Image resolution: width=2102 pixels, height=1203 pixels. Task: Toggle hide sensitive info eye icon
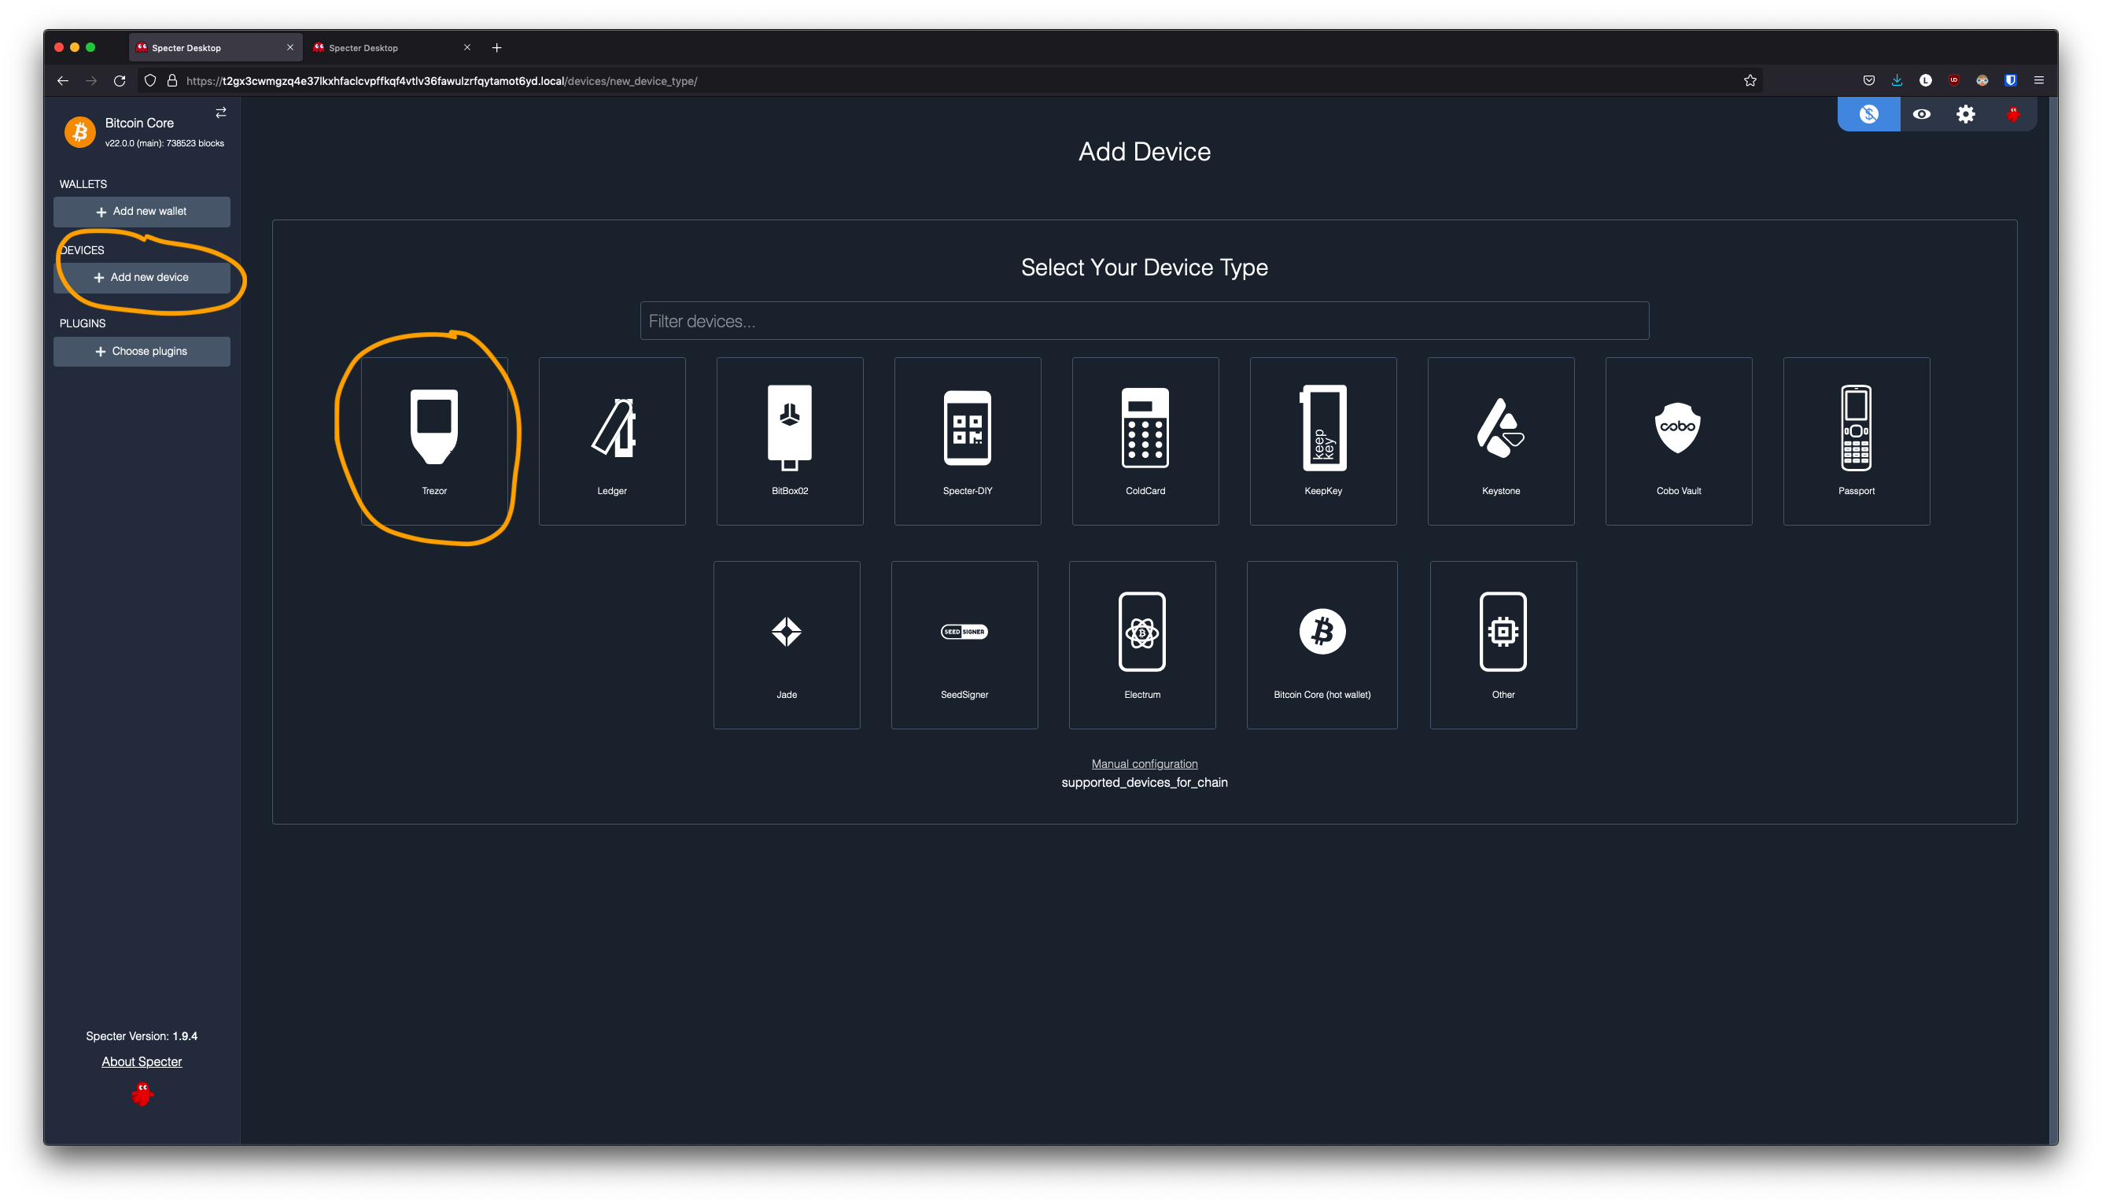(1921, 114)
